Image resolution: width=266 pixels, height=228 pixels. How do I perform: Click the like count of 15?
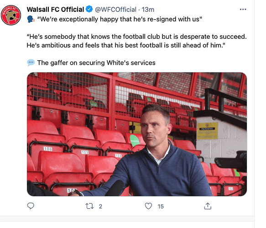pos(161,206)
